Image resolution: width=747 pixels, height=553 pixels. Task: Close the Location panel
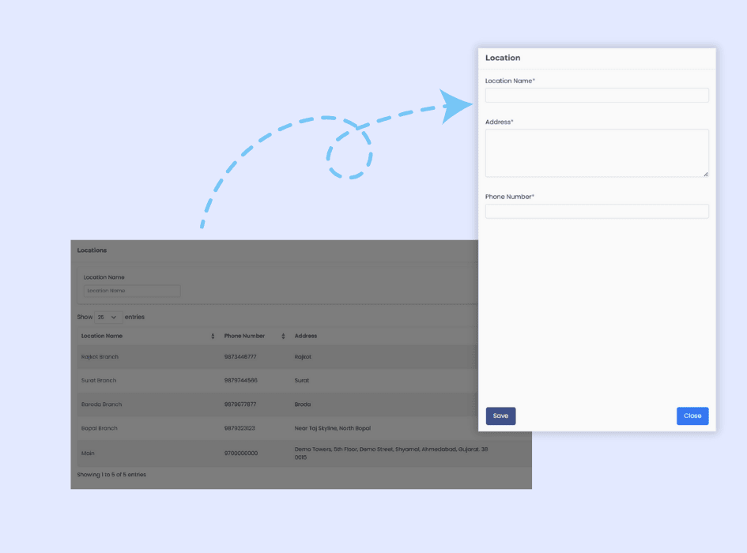point(692,416)
